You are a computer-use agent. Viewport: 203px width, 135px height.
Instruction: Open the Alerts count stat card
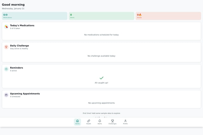tap(101, 16)
